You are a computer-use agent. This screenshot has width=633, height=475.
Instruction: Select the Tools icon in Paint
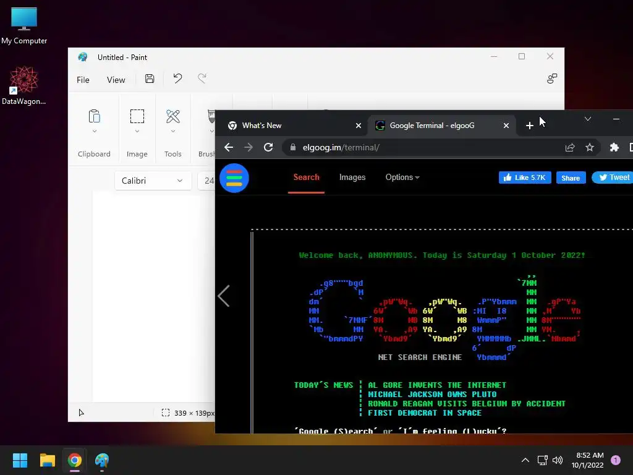173,116
